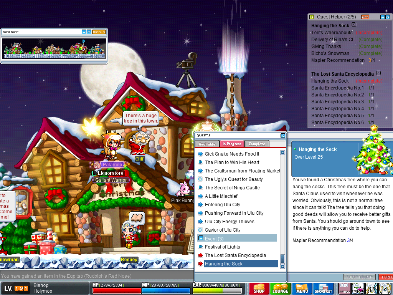Click the red arrow beside Hanging the Sock
This screenshot has height=295, width=393.
[x=200, y=264]
